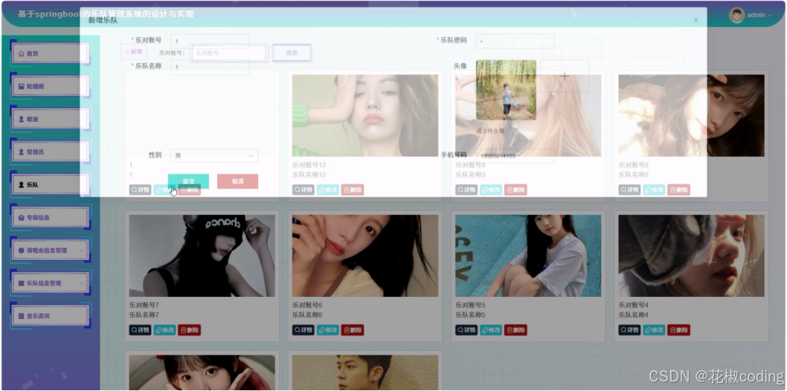Open the 首页 sidebar item
Screen dimensions: 787x391
(50, 53)
